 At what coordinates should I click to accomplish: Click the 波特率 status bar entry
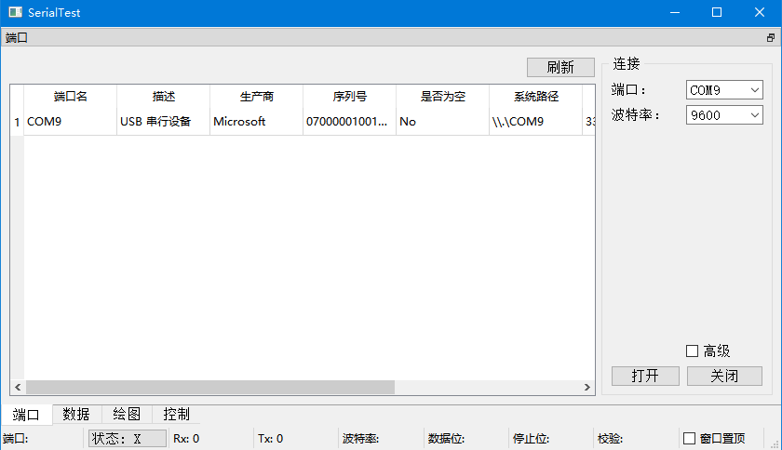(x=360, y=439)
